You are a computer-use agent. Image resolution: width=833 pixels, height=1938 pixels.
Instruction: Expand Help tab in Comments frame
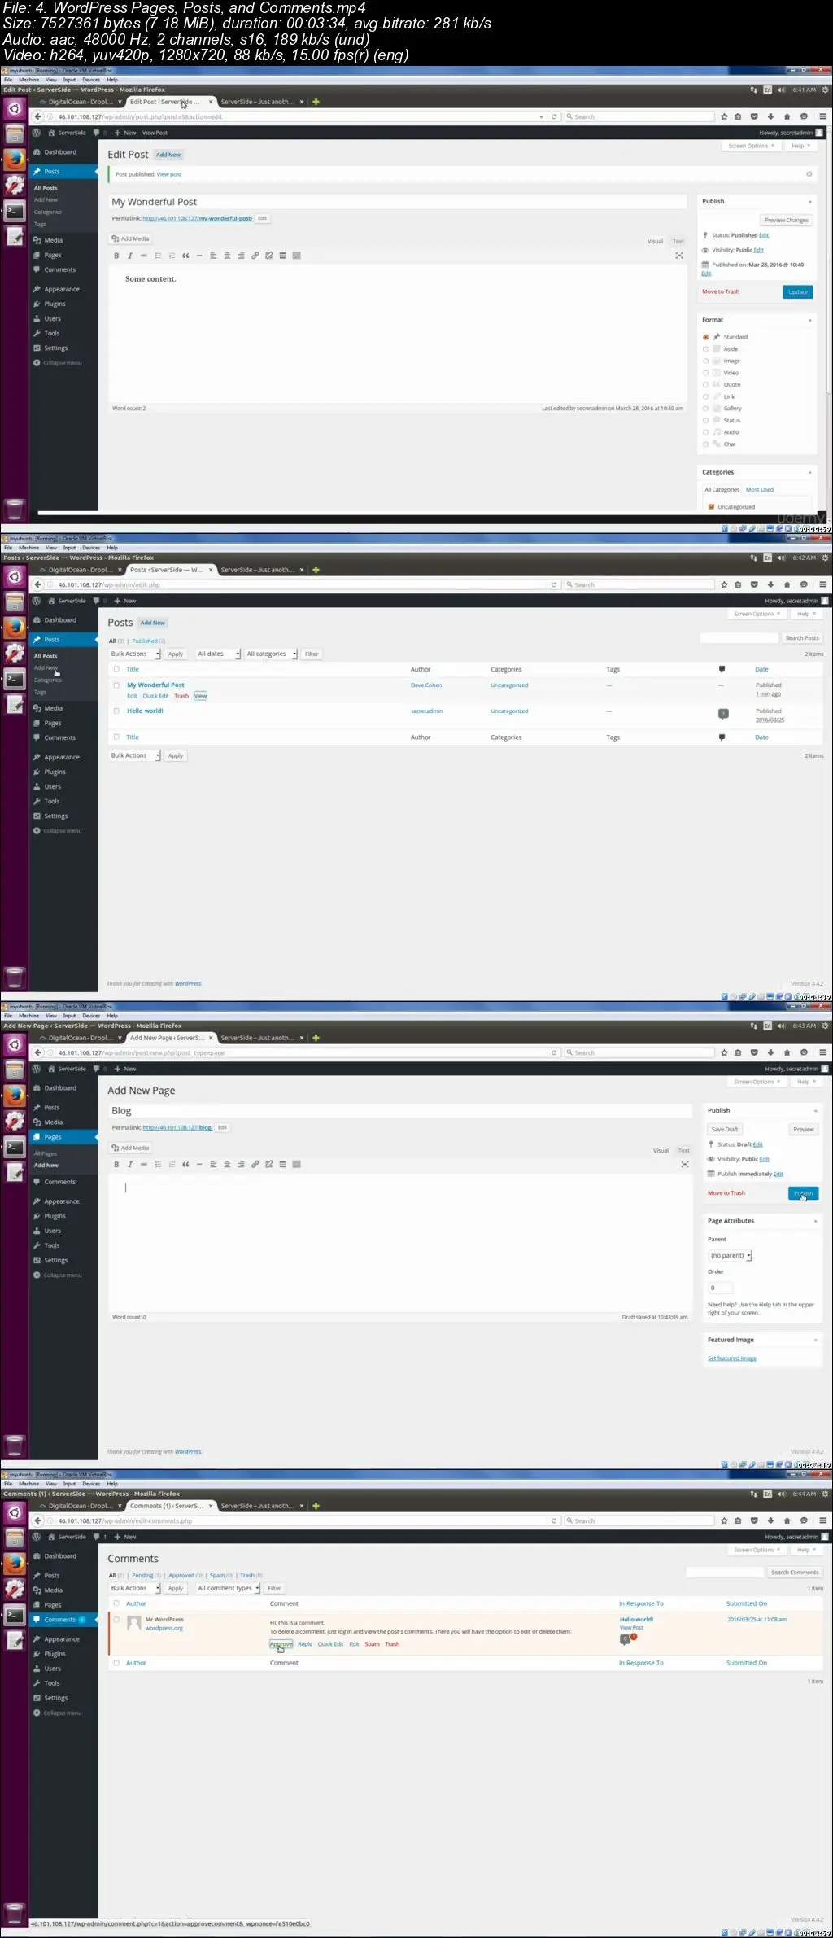click(x=805, y=1550)
